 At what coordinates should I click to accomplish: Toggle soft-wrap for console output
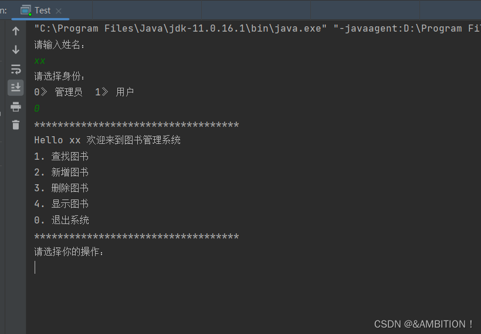click(16, 69)
